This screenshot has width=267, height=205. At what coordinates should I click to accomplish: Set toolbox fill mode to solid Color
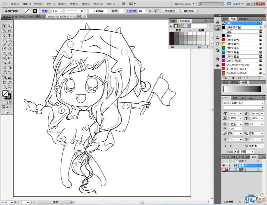(x=3, y=103)
